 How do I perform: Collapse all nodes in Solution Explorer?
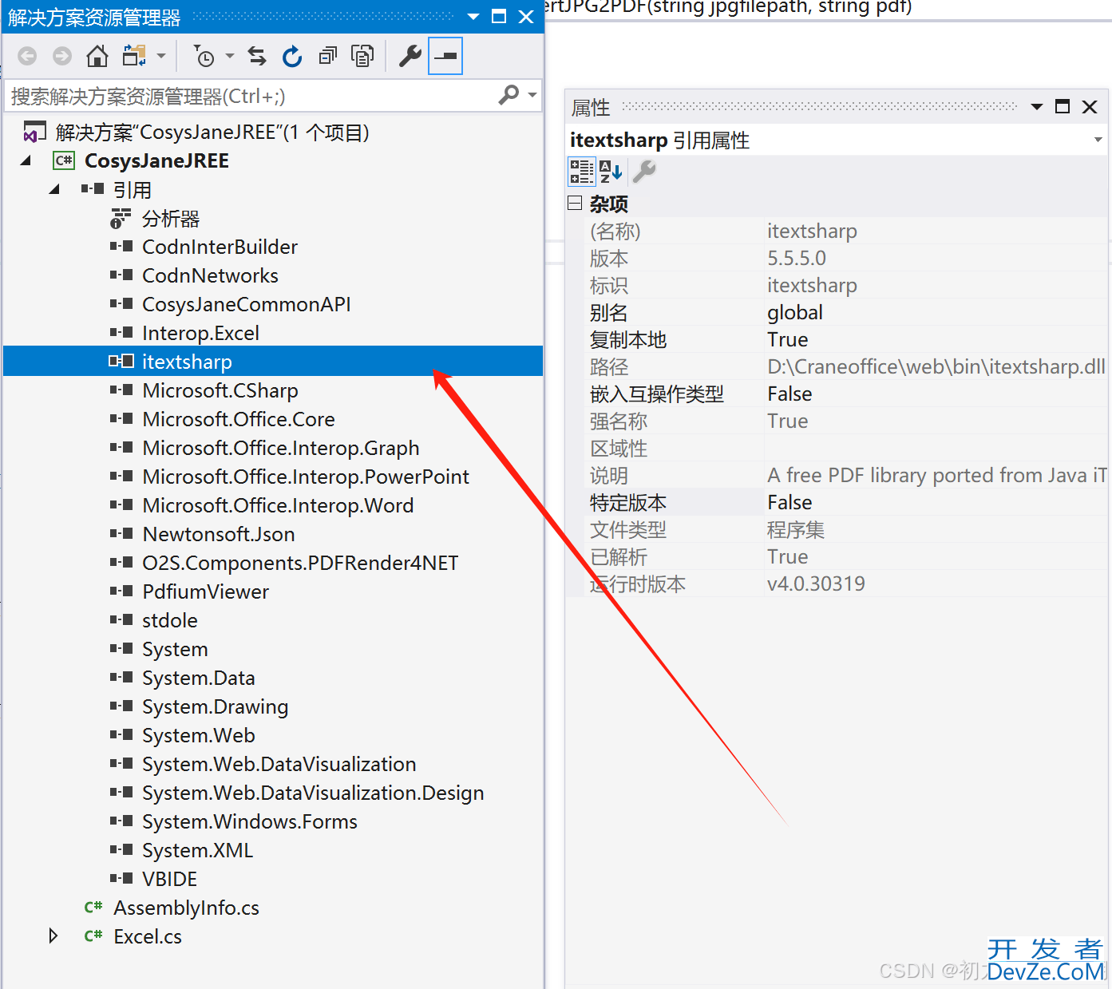[x=327, y=56]
